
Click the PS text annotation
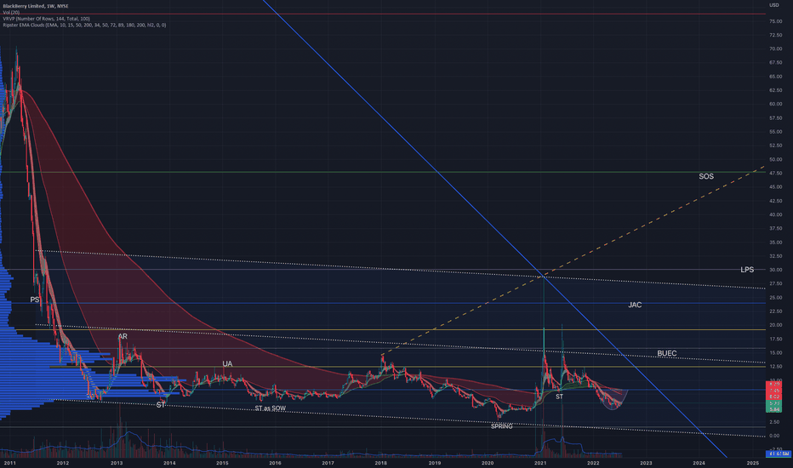point(34,300)
